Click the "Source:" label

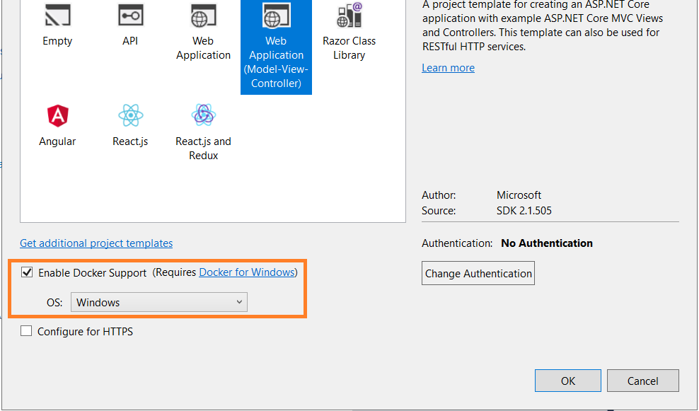[x=439, y=210]
